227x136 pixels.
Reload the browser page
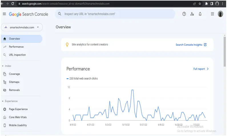pos(13,4)
